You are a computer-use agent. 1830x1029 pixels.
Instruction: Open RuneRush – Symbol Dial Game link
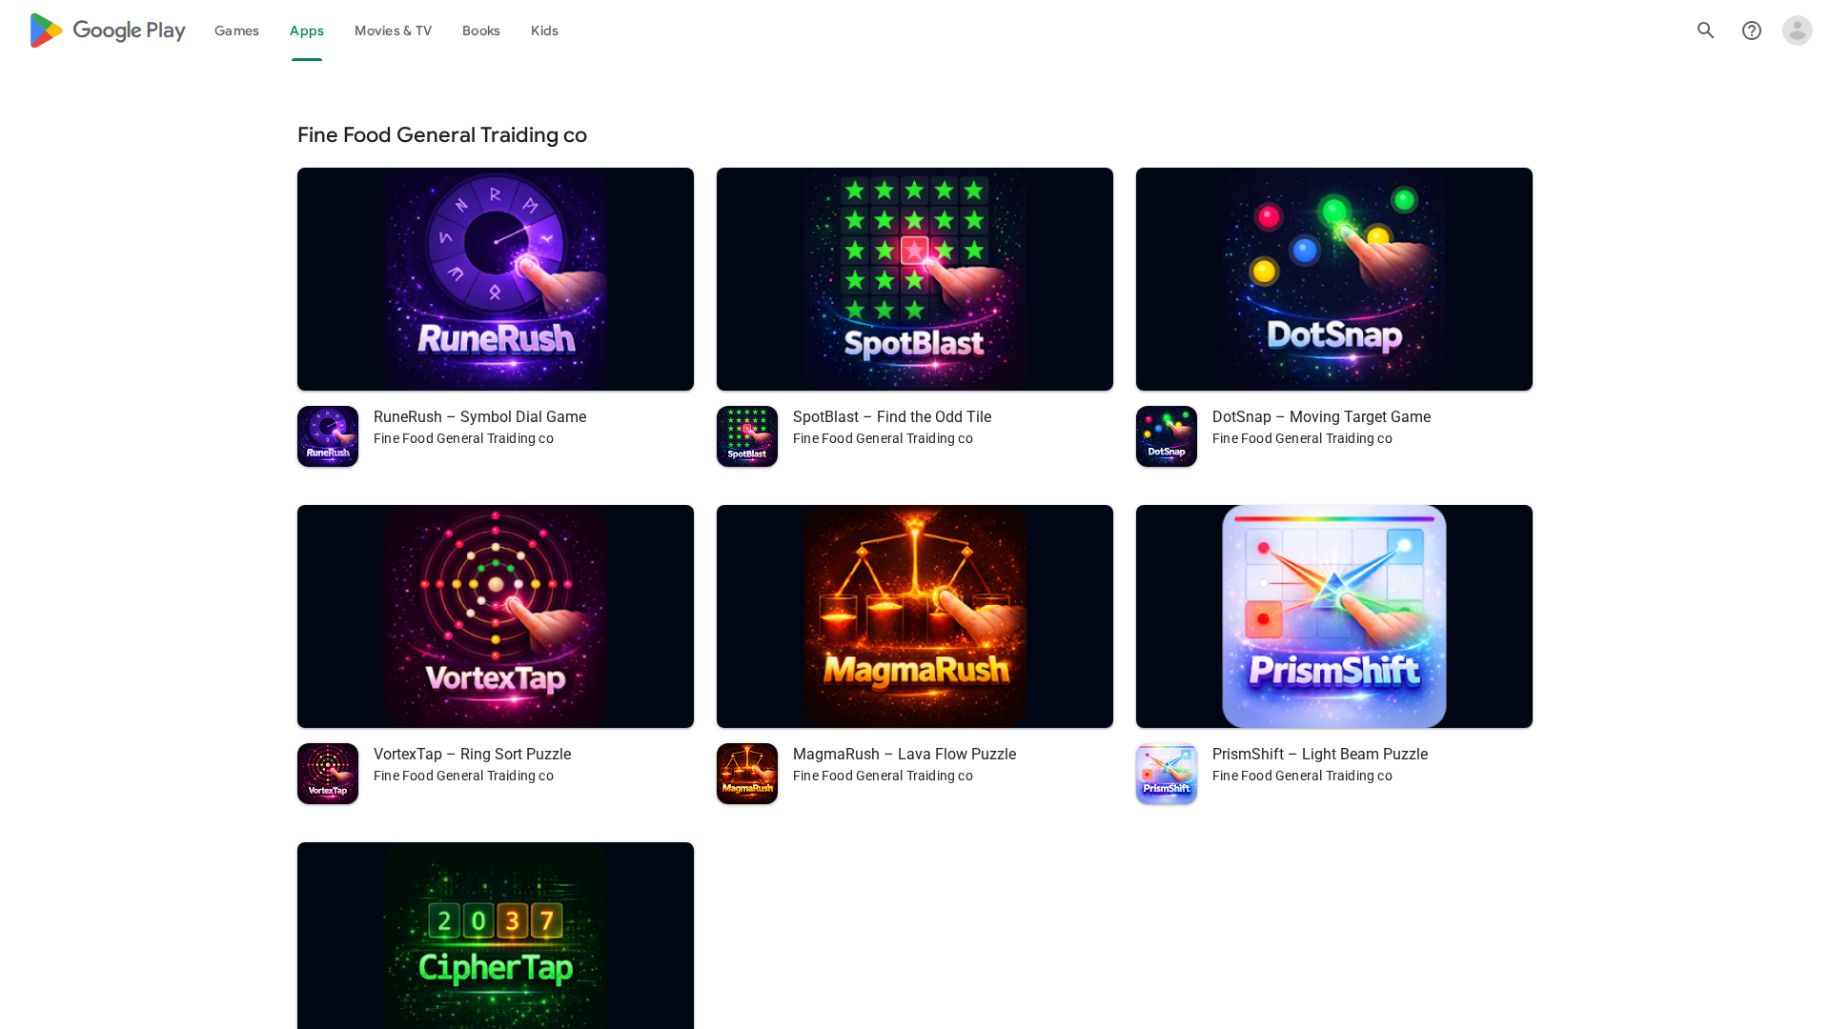(x=479, y=417)
